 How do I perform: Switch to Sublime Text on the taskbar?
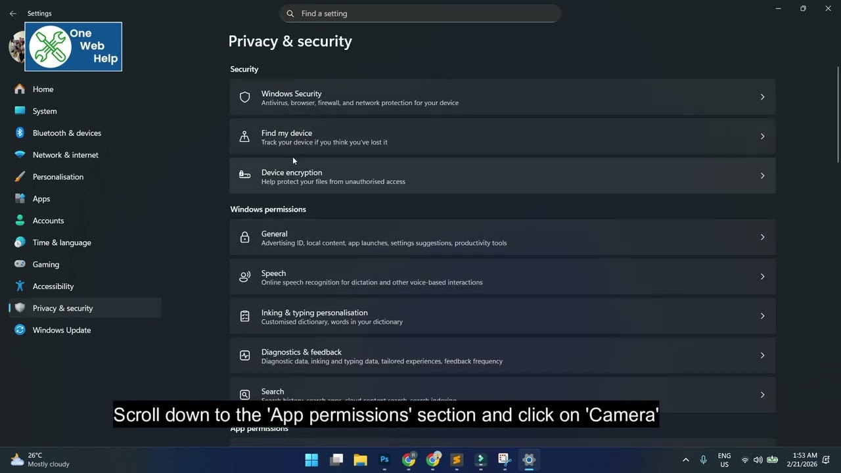pyautogui.click(x=457, y=460)
